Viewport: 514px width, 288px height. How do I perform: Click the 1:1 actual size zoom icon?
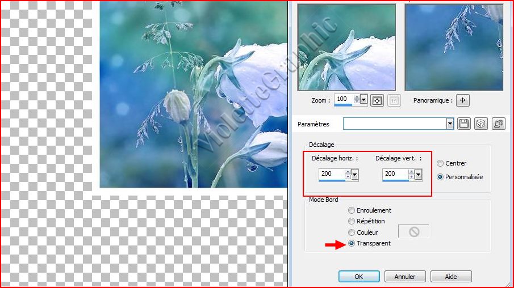pyautogui.click(x=395, y=100)
